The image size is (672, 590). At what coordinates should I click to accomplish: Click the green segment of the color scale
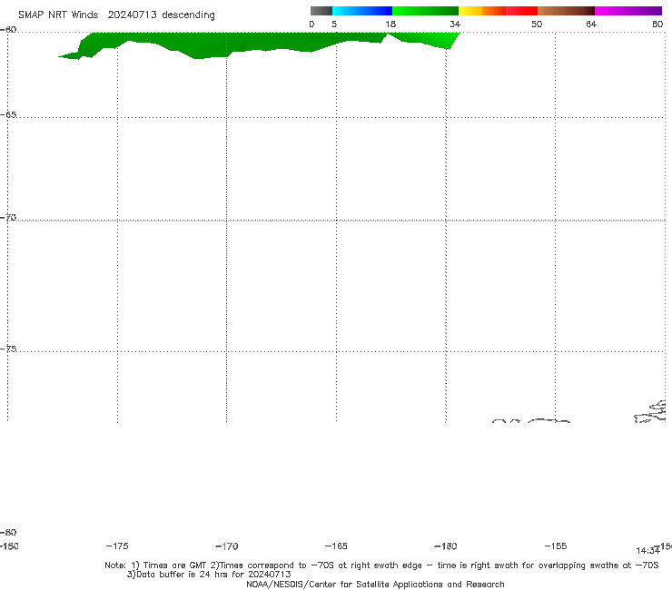(425, 11)
